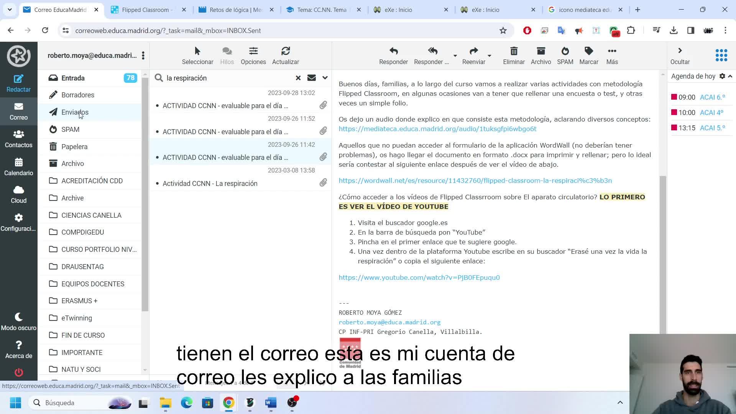
Task: Click Responder a todos reply-all icon
Action: (x=432, y=56)
